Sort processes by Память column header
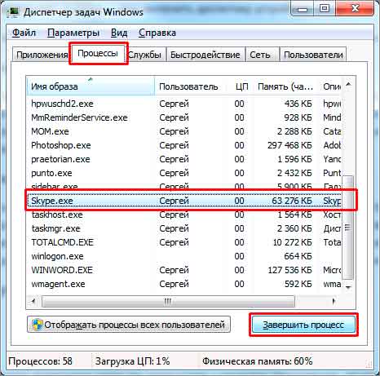The width and height of the screenshot is (380, 376). (x=285, y=86)
